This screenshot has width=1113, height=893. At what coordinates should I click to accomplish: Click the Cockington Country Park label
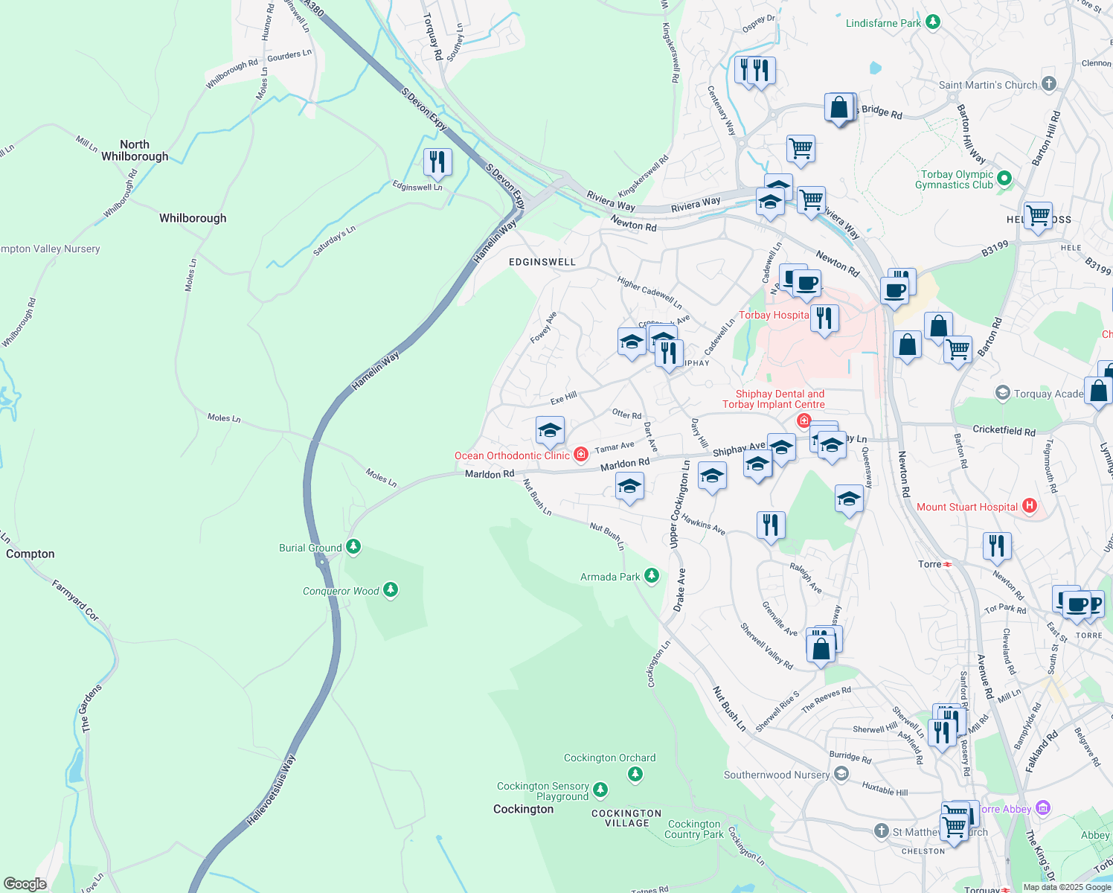pos(694,829)
